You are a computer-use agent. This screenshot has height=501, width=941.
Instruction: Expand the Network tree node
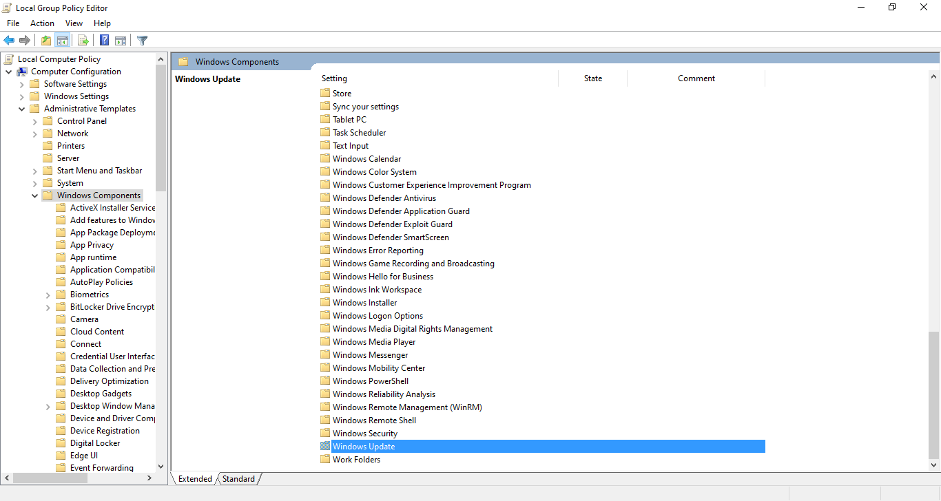[35, 134]
